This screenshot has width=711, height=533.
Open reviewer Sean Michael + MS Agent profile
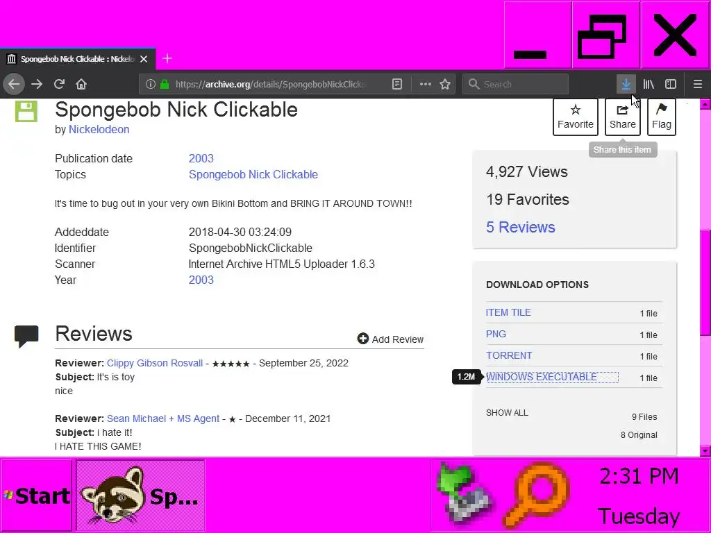[163, 418]
